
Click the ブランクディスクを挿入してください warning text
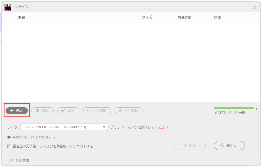(x=139, y=127)
